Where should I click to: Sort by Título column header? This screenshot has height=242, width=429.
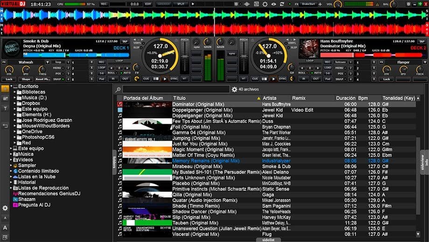point(216,98)
